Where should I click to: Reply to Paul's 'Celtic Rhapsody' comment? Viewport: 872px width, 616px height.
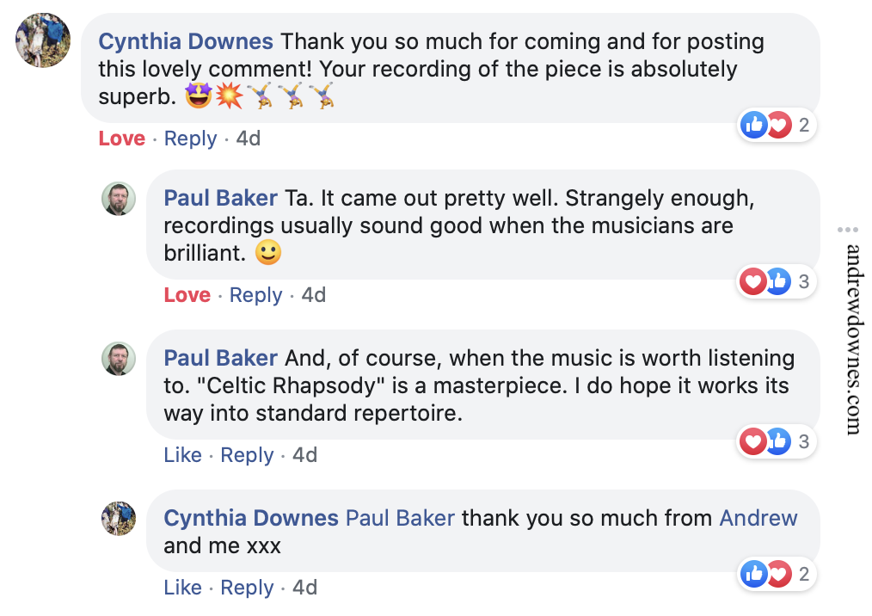tap(247, 455)
